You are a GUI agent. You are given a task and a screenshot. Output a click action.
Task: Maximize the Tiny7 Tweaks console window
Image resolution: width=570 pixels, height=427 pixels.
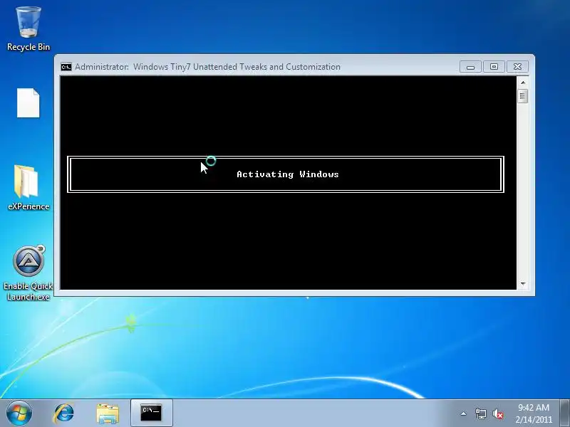pyautogui.click(x=494, y=67)
